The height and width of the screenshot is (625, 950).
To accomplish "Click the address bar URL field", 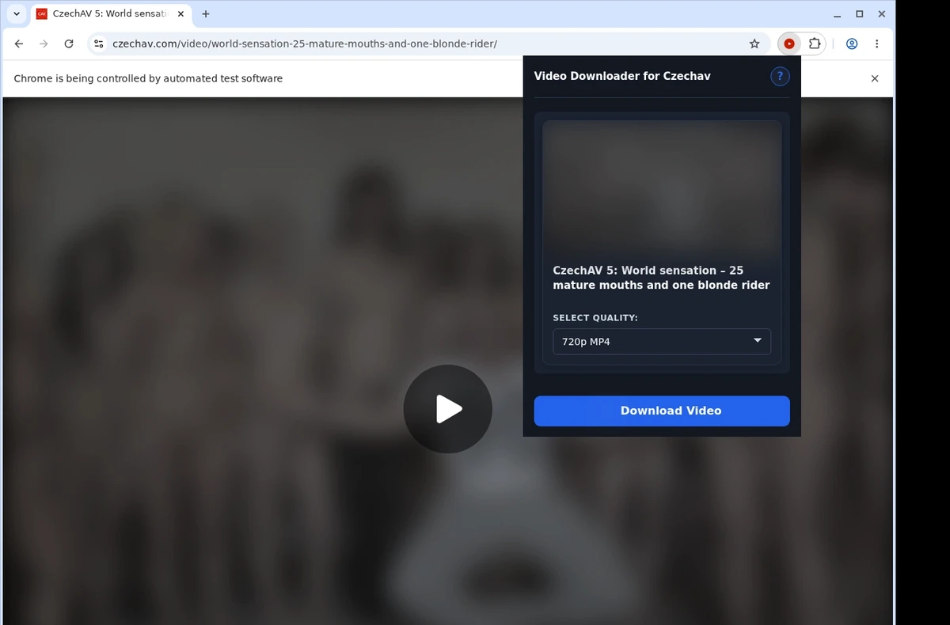I will coord(427,44).
